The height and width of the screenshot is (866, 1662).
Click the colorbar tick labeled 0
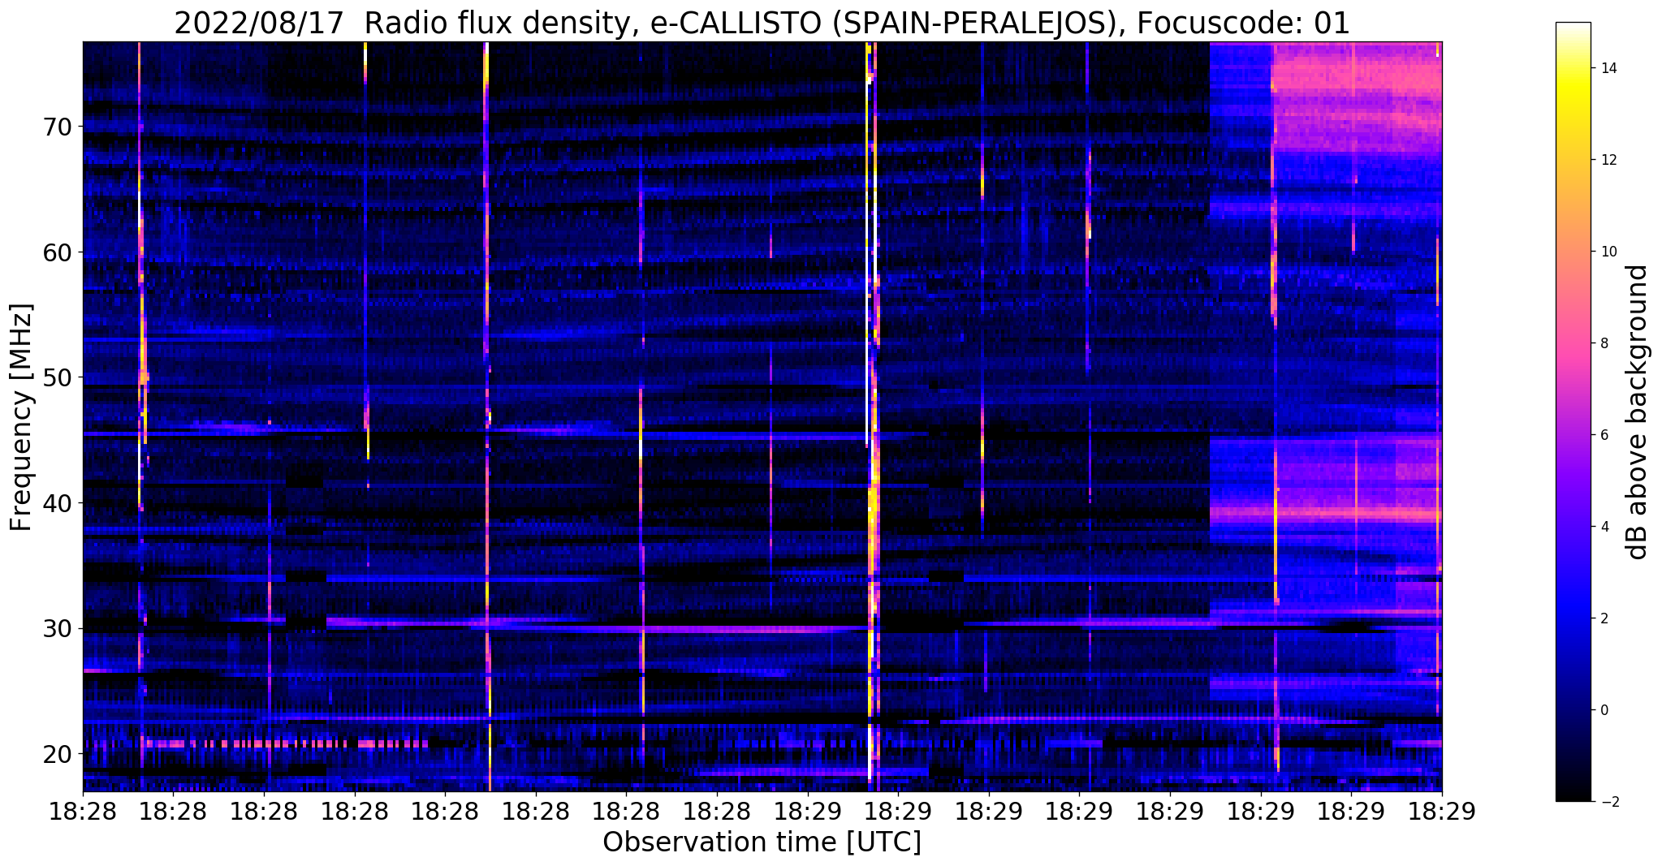click(1602, 710)
